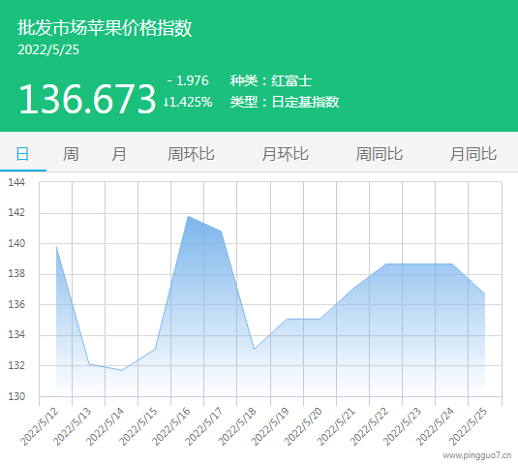518x466 pixels.
Task: Click the 2022/5/25 data point on chart
Action: [x=485, y=295]
